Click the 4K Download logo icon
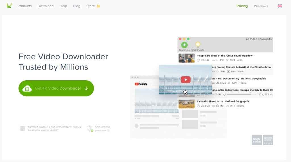This screenshot has height=162, width=291. click(9, 6)
